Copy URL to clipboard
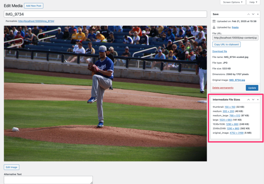 (227, 45)
